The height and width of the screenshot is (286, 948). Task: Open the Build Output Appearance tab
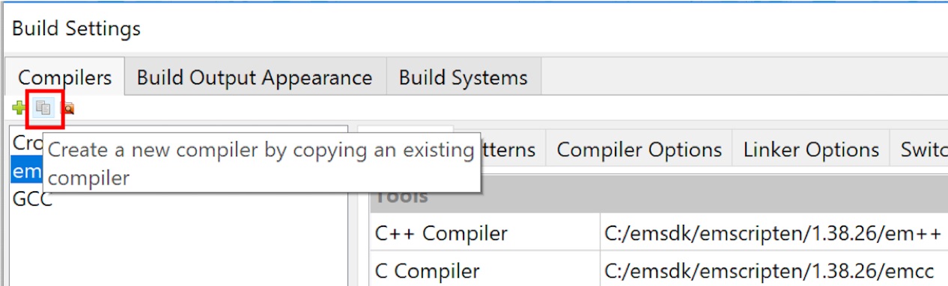(255, 77)
